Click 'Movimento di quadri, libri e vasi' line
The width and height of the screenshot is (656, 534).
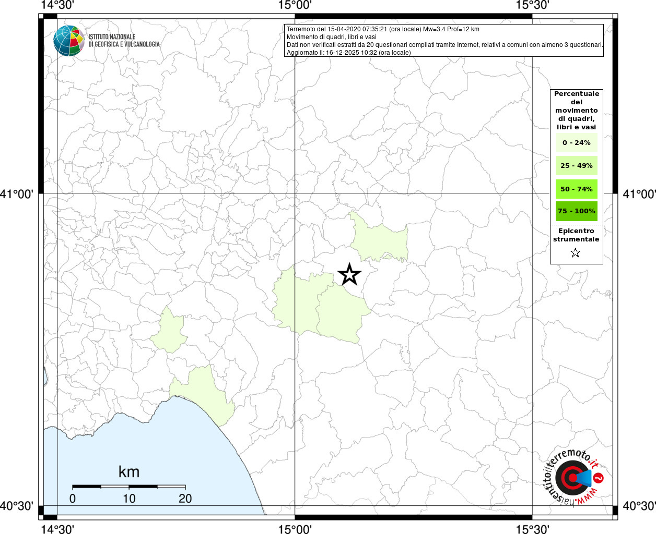click(331, 37)
